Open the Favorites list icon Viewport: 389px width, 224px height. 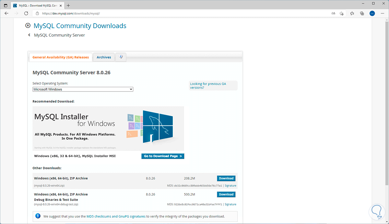pyautogui.click(x=352, y=13)
